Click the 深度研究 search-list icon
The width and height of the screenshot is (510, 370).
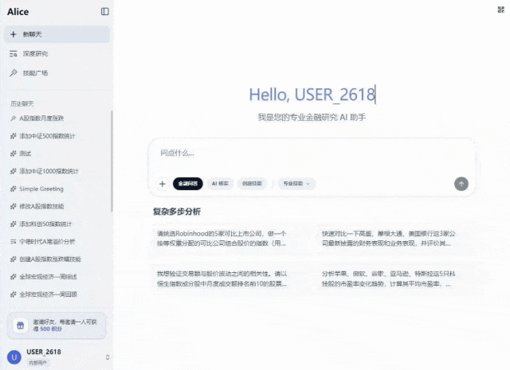tap(14, 54)
